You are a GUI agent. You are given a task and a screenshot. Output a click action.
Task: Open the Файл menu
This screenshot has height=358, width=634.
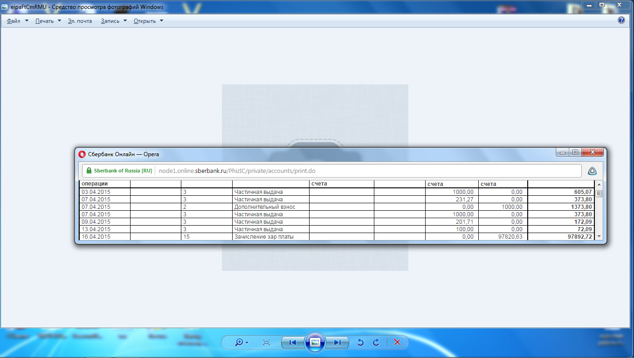[x=18, y=21]
